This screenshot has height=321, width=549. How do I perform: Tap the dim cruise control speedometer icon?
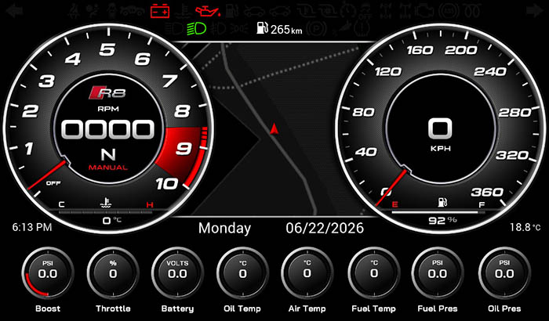[x=348, y=10]
